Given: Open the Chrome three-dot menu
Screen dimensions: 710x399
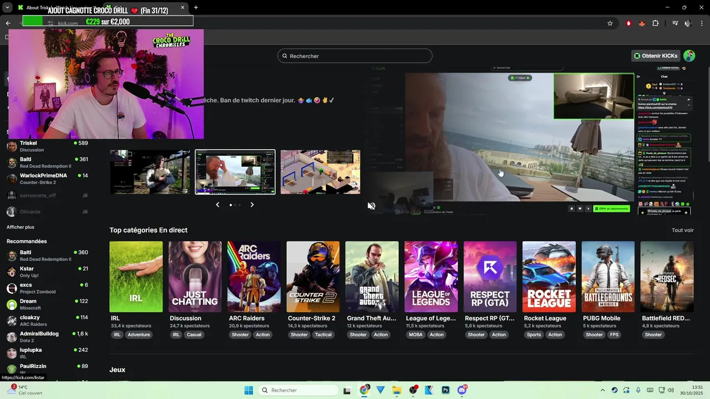Looking at the screenshot, I should (703, 23).
